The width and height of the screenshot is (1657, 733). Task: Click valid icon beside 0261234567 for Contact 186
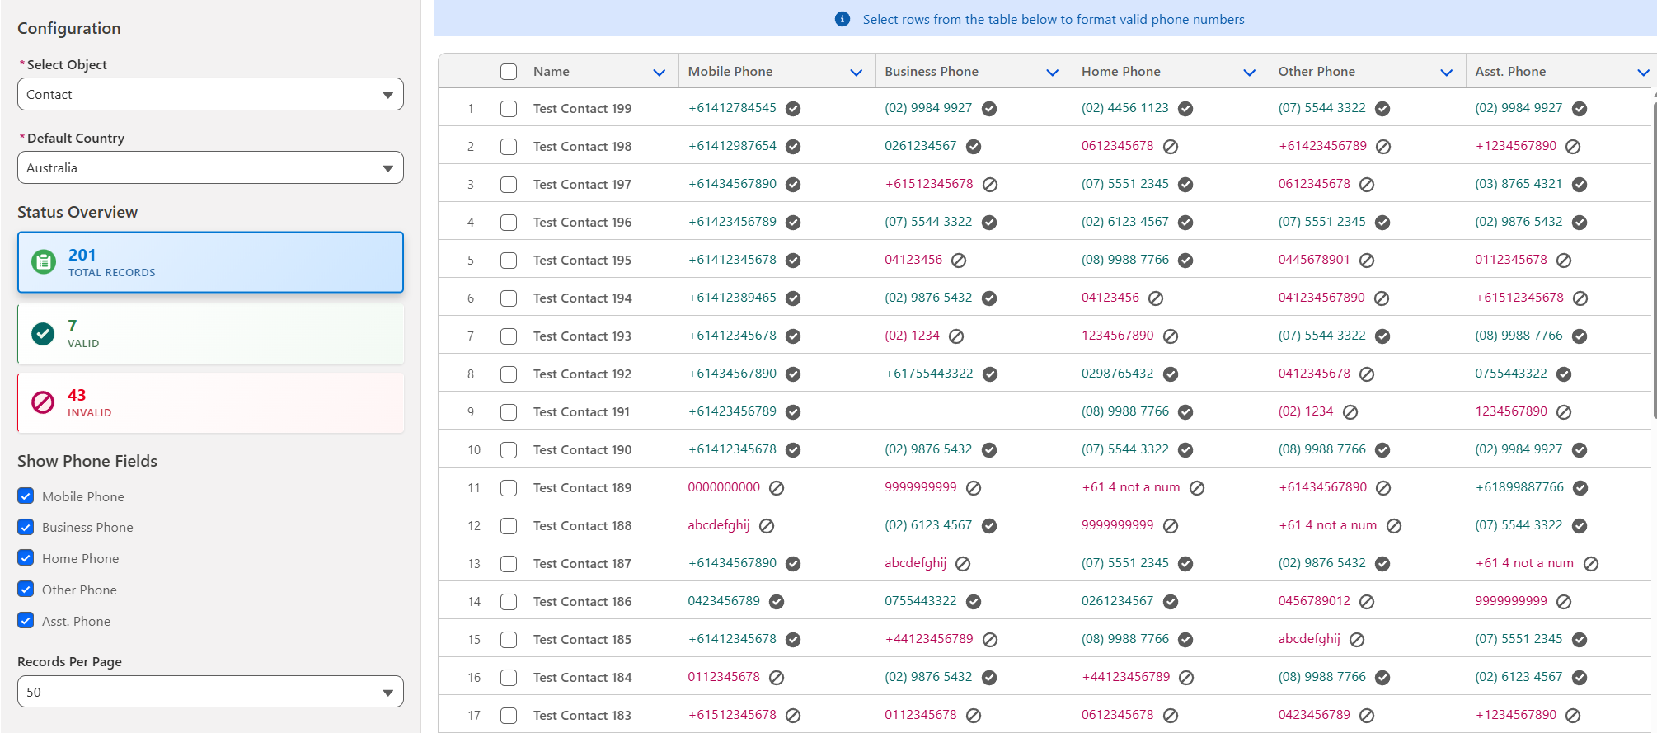click(x=1171, y=602)
